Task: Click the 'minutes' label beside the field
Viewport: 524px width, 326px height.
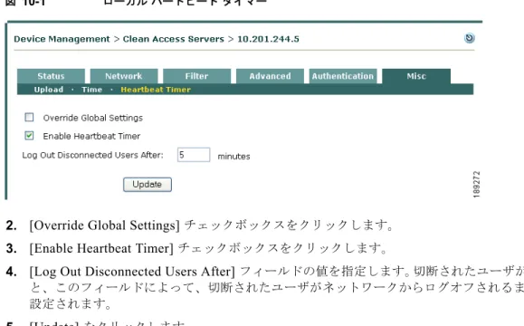Action: coord(233,157)
